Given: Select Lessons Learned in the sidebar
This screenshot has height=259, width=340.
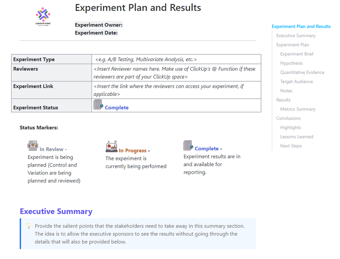Looking at the screenshot, I should point(296,136).
